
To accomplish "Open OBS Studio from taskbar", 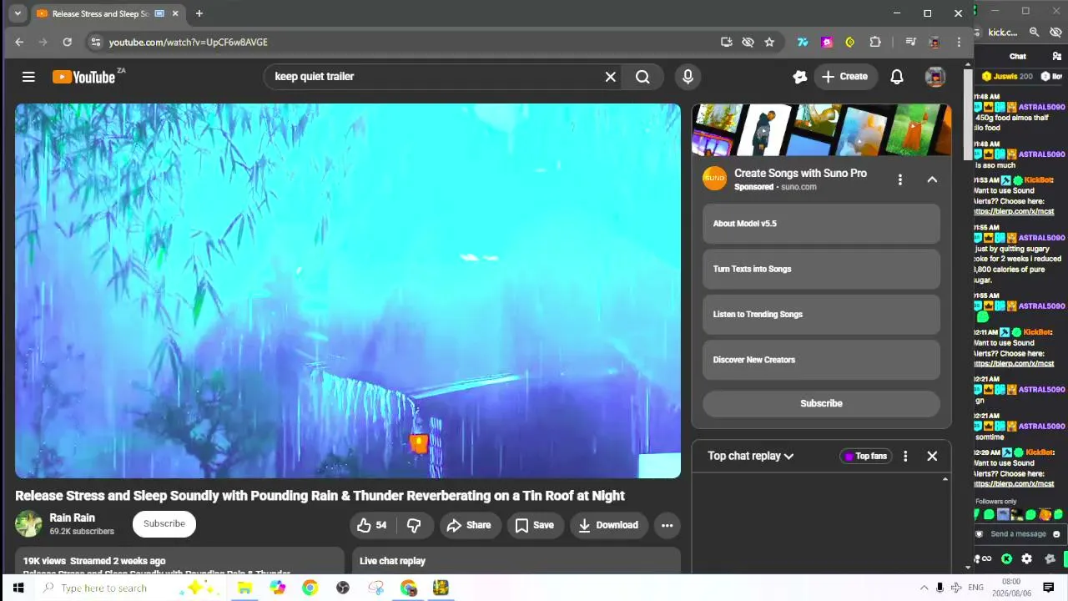I will coord(342,588).
